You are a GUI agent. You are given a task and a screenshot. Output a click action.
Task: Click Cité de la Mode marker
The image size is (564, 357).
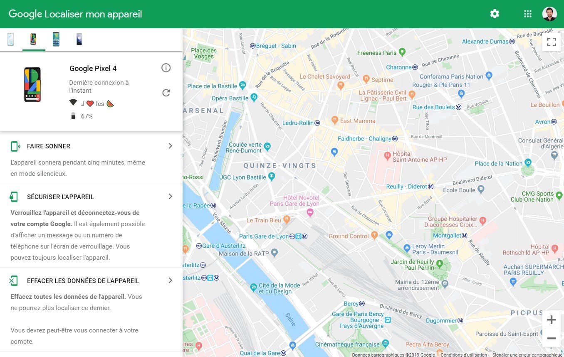pyautogui.click(x=254, y=288)
